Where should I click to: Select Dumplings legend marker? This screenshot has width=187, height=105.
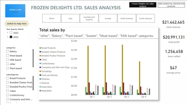[40, 71]
